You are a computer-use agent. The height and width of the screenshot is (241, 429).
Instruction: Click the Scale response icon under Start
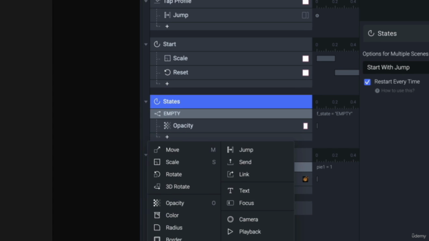tap(167, 58)
